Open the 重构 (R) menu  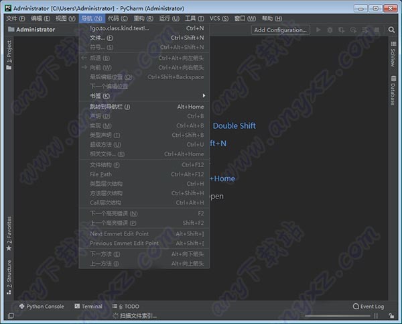[143, 19]
